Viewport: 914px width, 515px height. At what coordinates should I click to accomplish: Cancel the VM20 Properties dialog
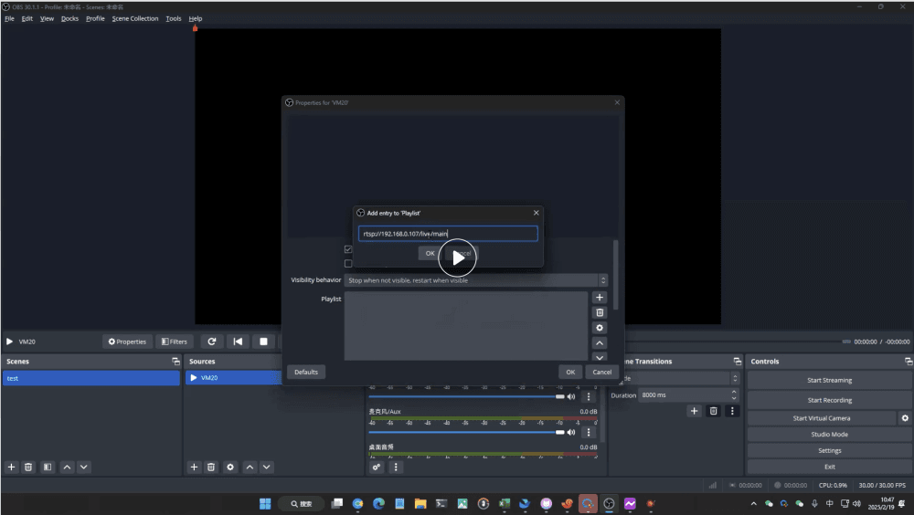tap(602, 372)
